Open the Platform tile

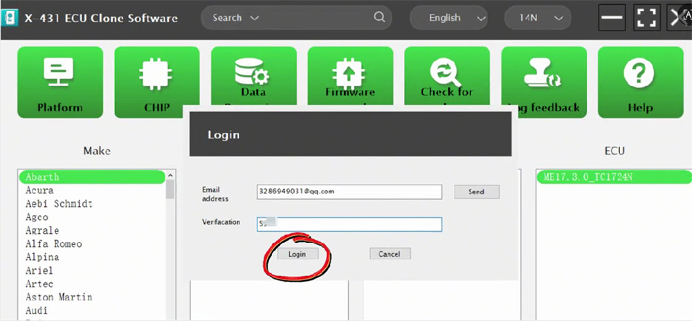coord(60,82)
